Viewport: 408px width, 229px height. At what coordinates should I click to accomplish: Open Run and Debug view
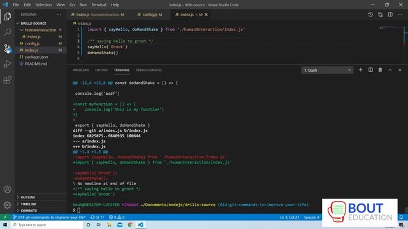(7, 64)
